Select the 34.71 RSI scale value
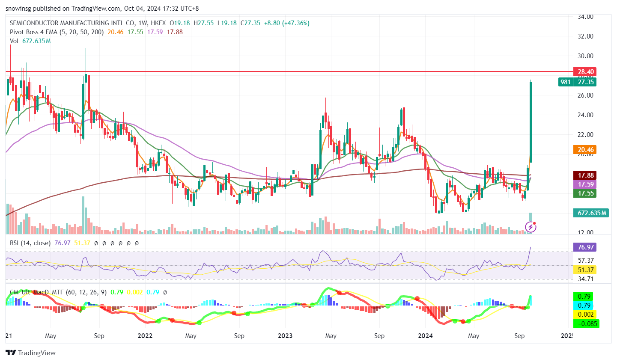This screenshot has width=617, height=362. point(585,279)
